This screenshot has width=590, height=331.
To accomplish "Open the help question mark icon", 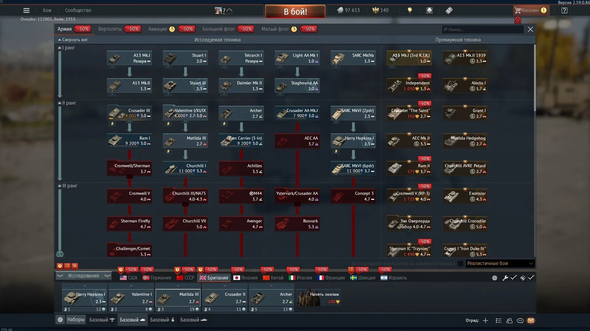I will pyautogui.click(x=564, y=10).
